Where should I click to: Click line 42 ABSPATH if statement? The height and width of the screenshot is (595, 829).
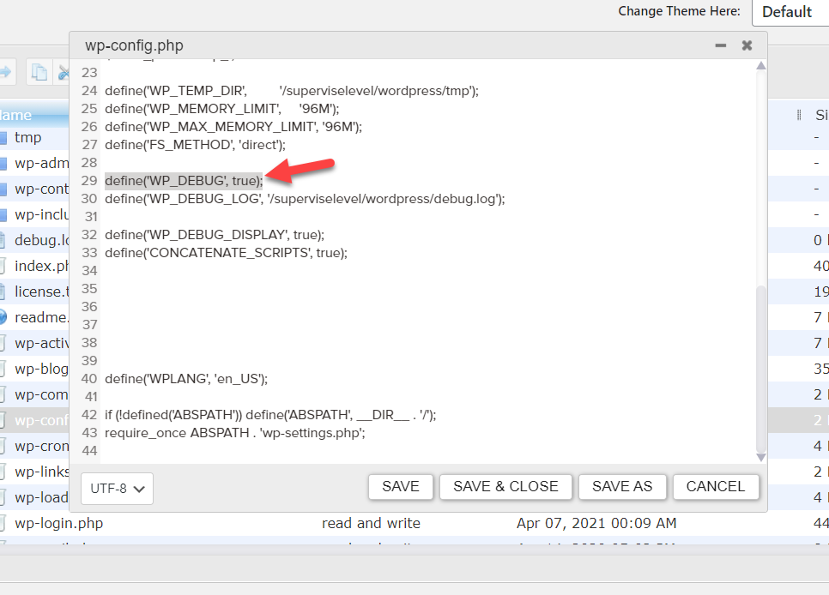[270, 415]
